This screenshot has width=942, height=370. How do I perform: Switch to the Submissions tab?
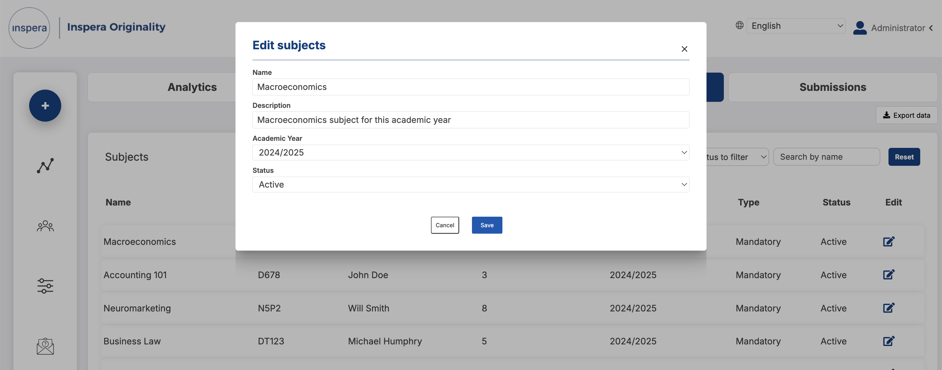click(833, 87)
